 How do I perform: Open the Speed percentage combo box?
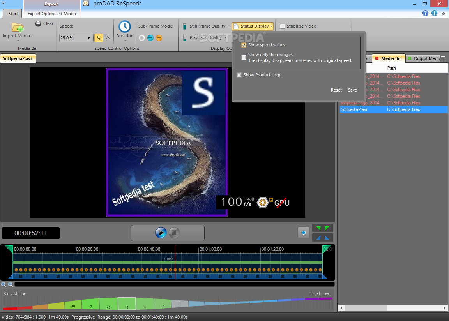(76, 38)
